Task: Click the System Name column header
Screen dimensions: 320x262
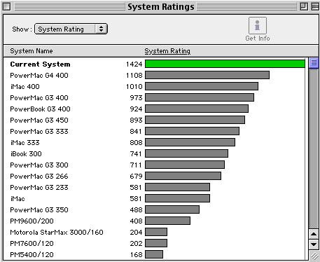Action: pos(32,51)
